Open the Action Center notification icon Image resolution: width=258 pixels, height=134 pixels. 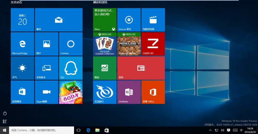tap(229, 130)
